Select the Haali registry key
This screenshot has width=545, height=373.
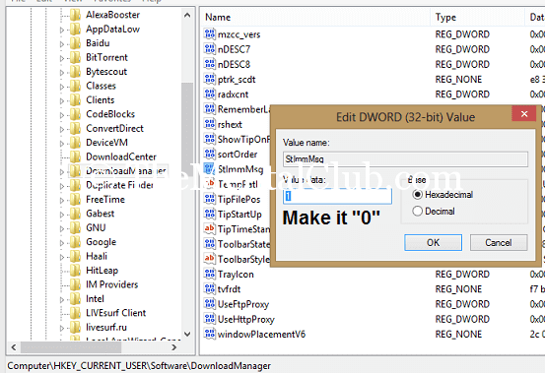click(97, 256)
